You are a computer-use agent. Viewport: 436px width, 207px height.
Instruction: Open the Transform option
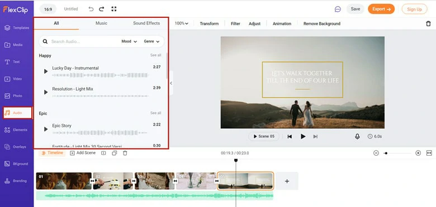tap(209, 23)
